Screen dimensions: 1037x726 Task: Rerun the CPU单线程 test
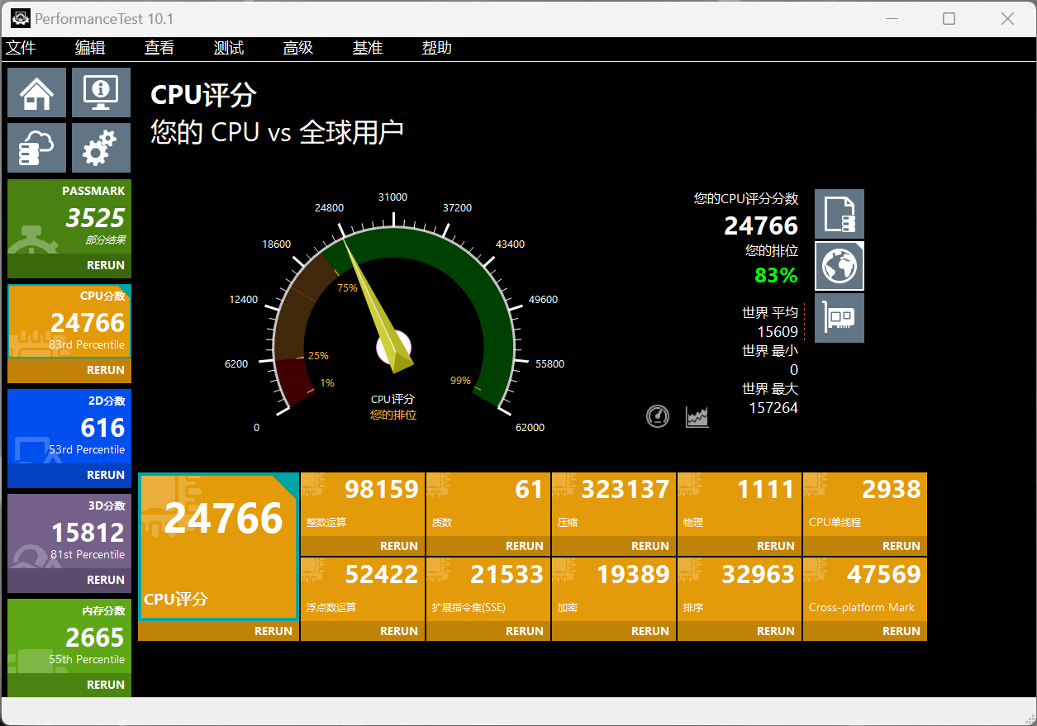coord(901,547)
